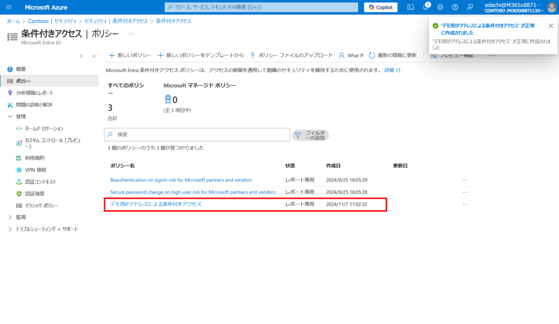The height and width of the screenshot is (324, 559).
Task: Collapse the 管理 section
Action: [x=10, y=116]
